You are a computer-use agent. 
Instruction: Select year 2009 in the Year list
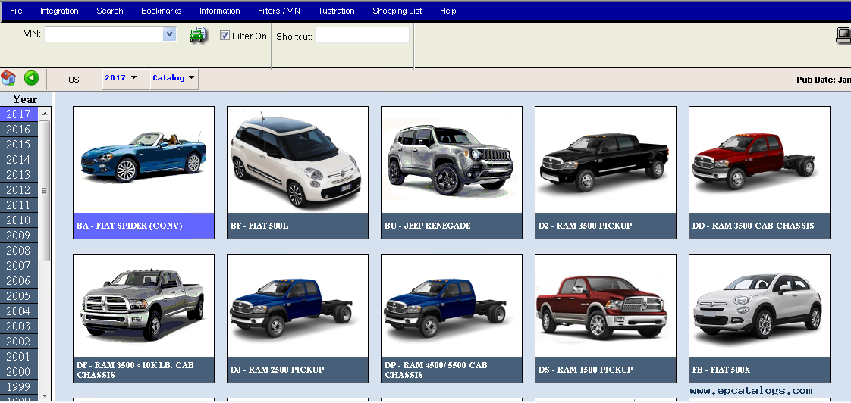click(x=19, y=236)
